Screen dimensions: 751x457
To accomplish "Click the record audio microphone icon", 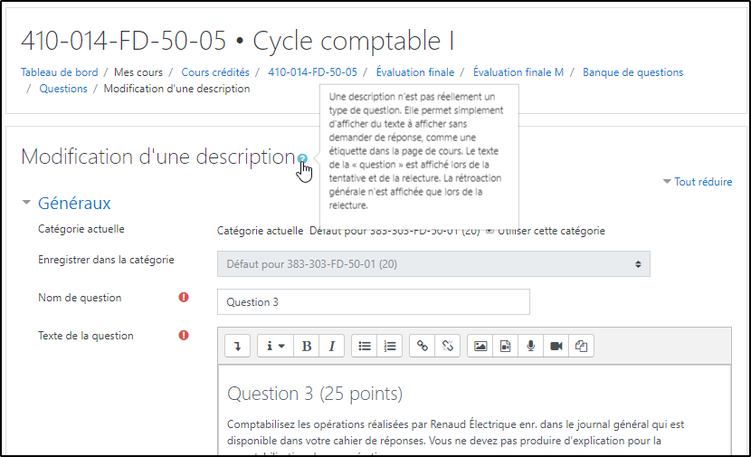I will pyautogui.click(x=531, y=346).
